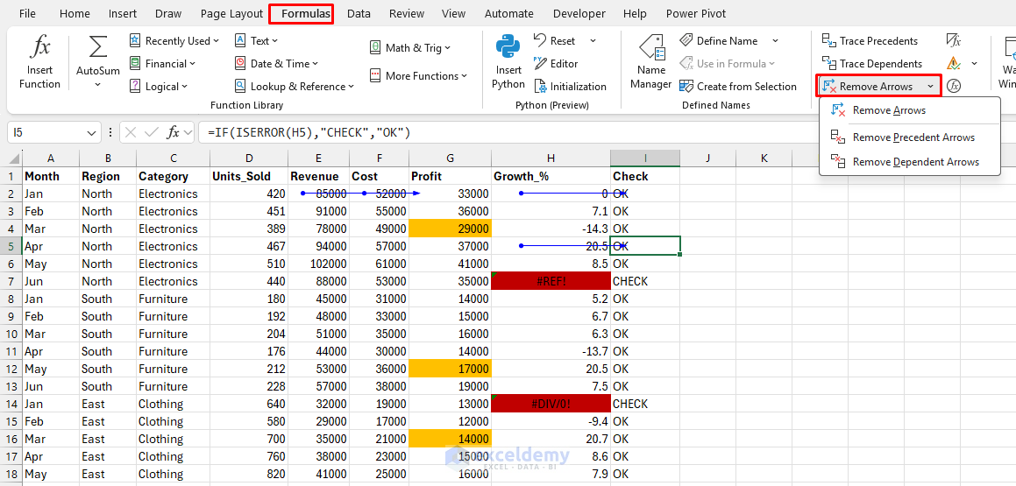The width and height of the screenshot is (1016, 486).
Task: Switch to the Page Layout tab
Action: 231,14
